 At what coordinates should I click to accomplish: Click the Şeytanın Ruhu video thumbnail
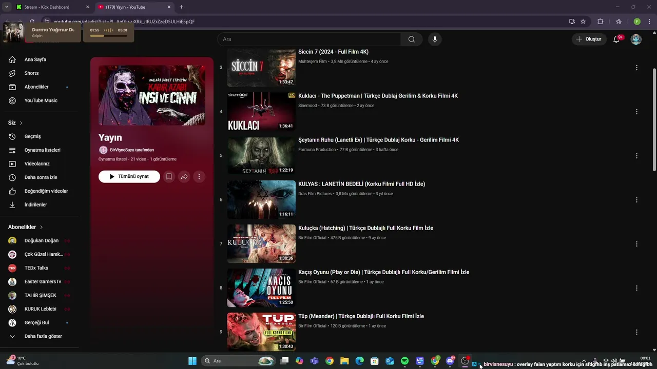(262, 155)
